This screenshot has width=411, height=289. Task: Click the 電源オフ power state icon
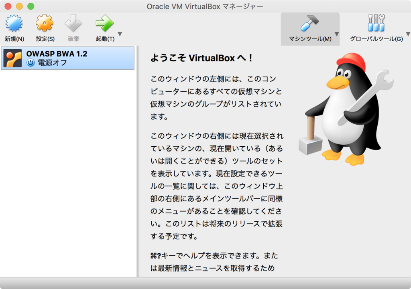click(31, 63)
